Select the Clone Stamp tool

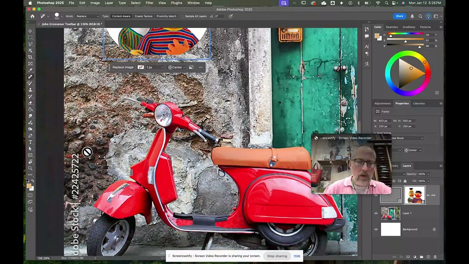tap(30, 90)
